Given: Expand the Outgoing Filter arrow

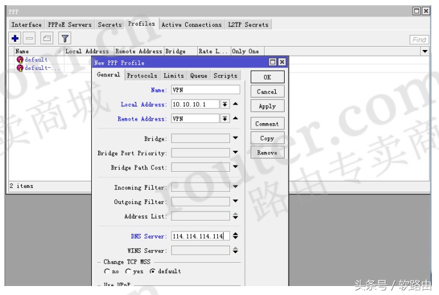Looking at the screenshot, I should 235,201.
